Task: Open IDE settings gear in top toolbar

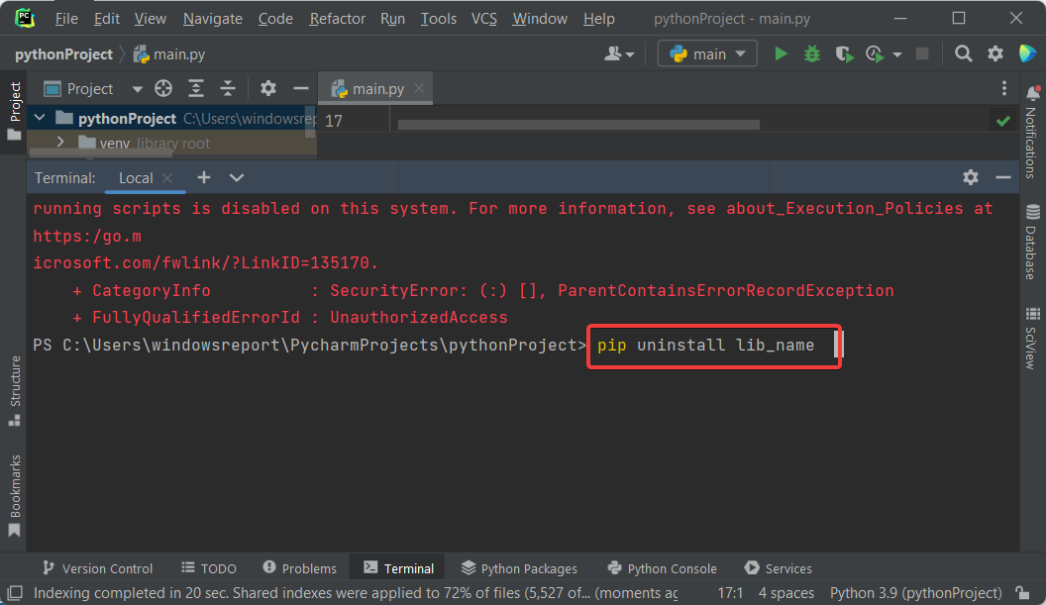Action: point(995,54)
